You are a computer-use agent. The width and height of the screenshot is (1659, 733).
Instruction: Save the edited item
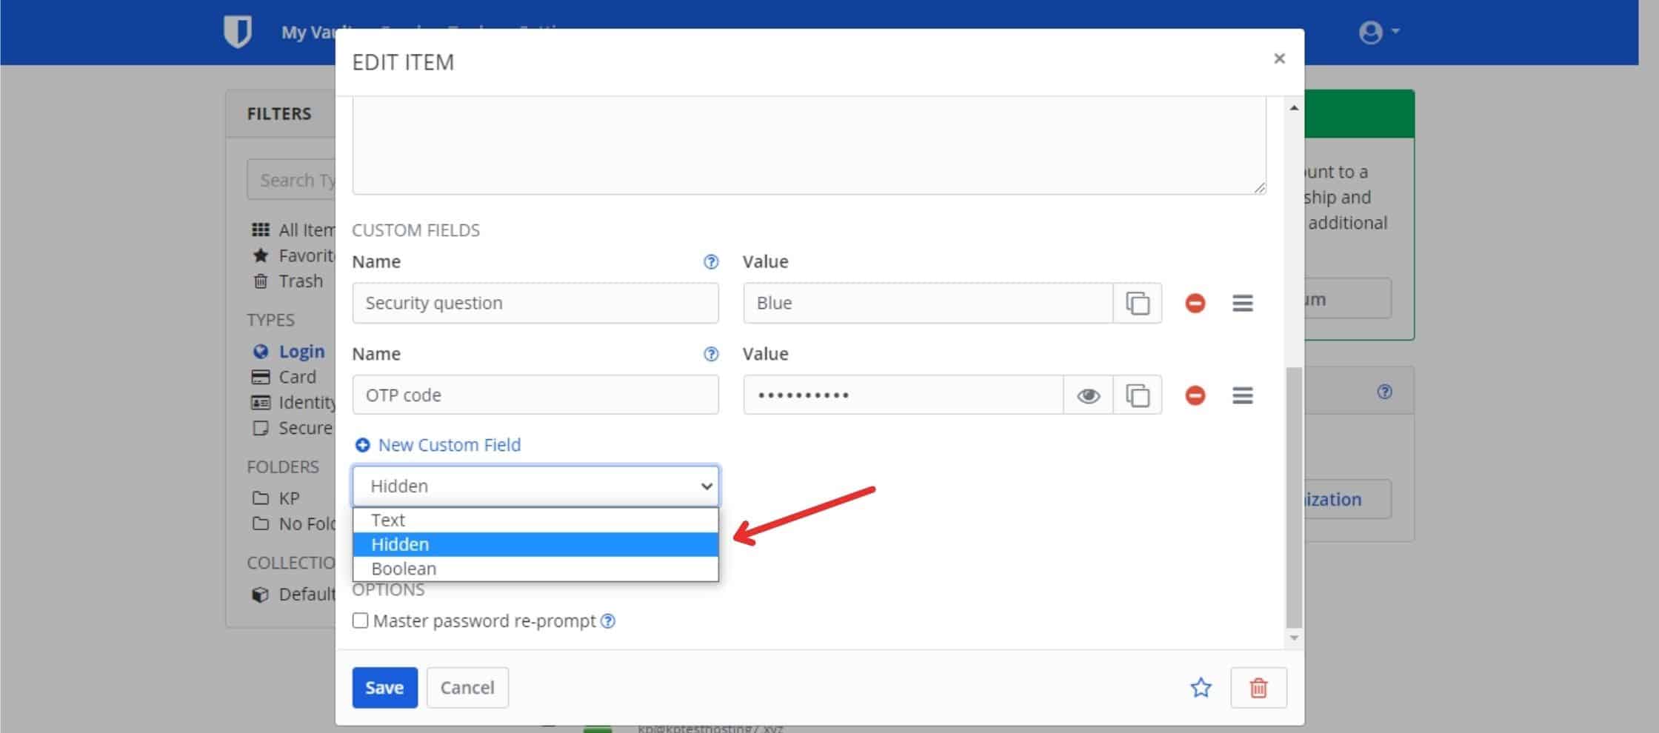384,688
